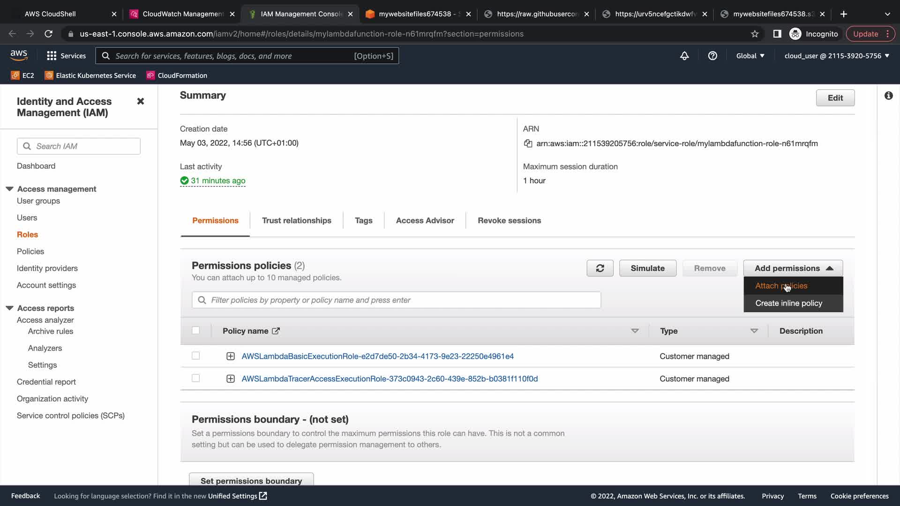Click the Simulate button
This screenshot has height=506, width=900.
[x=647, y=268]
